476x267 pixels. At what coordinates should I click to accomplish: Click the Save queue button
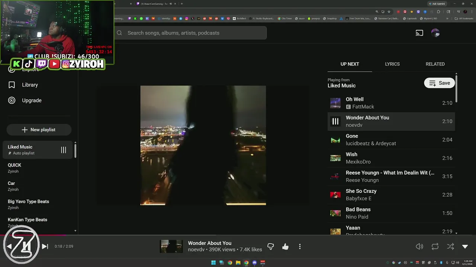439,83
